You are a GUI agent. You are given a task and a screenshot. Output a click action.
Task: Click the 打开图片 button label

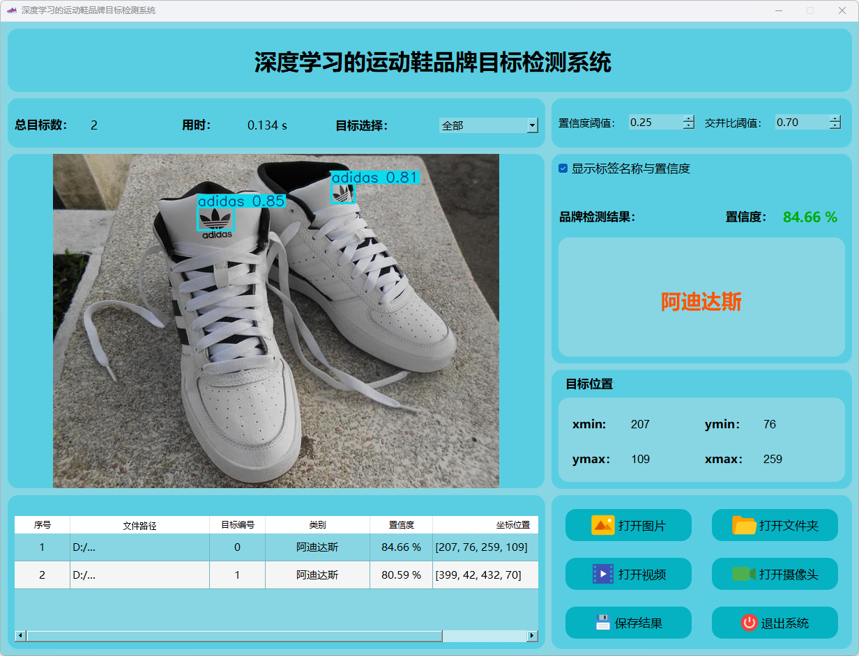pyautogui.click(x=642, y=526)
